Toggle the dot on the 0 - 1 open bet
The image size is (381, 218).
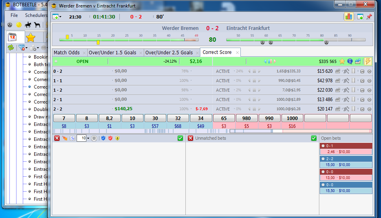tap(323, 146)
